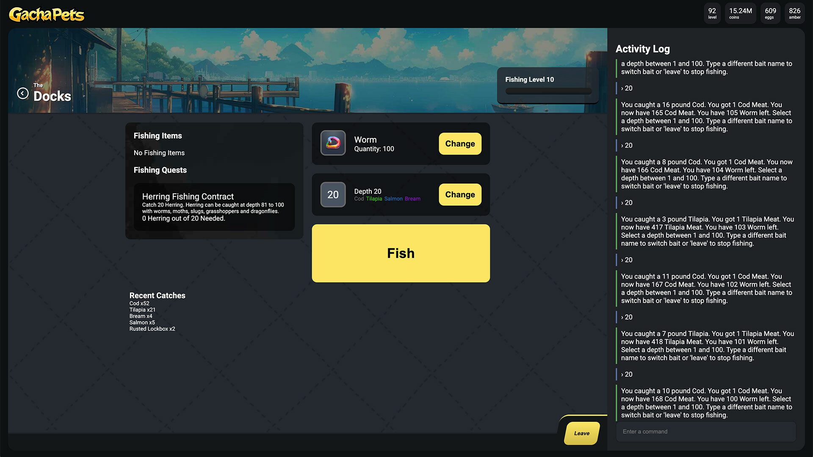Select the Fishing Quests heading
The image size is (813, 457).
(x=160, y=170)
